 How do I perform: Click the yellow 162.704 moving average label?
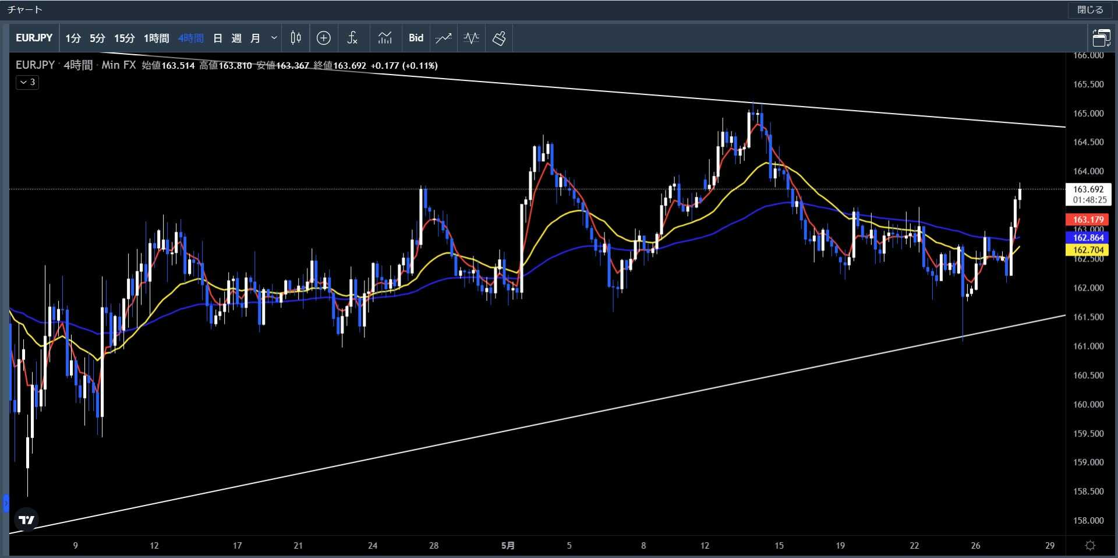tap(1088, 250)
